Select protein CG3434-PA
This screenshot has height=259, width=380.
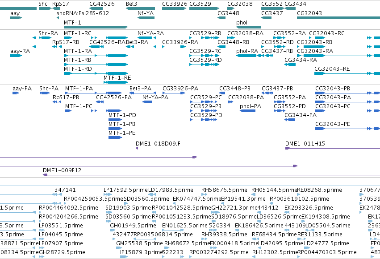pyautogui.click(x=290, y=120)
